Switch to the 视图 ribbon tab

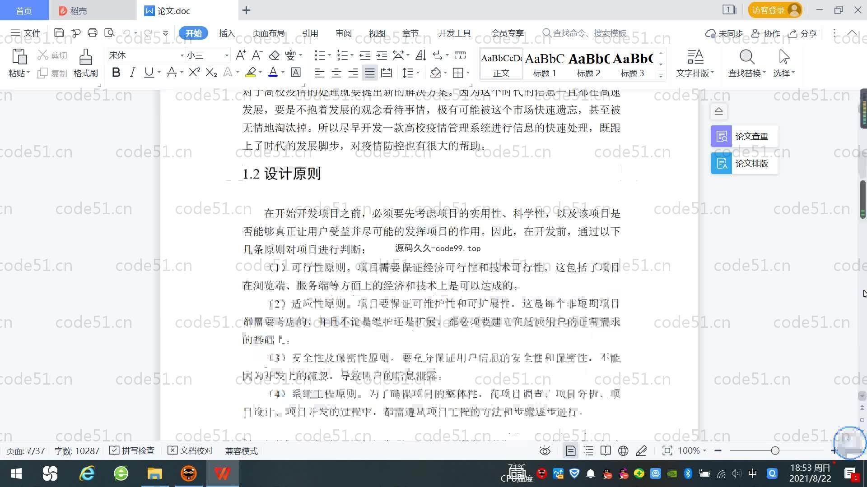pos(377,33)
